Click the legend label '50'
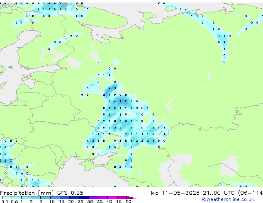Viewport: 263px width, 203px height. pos(128,201)
